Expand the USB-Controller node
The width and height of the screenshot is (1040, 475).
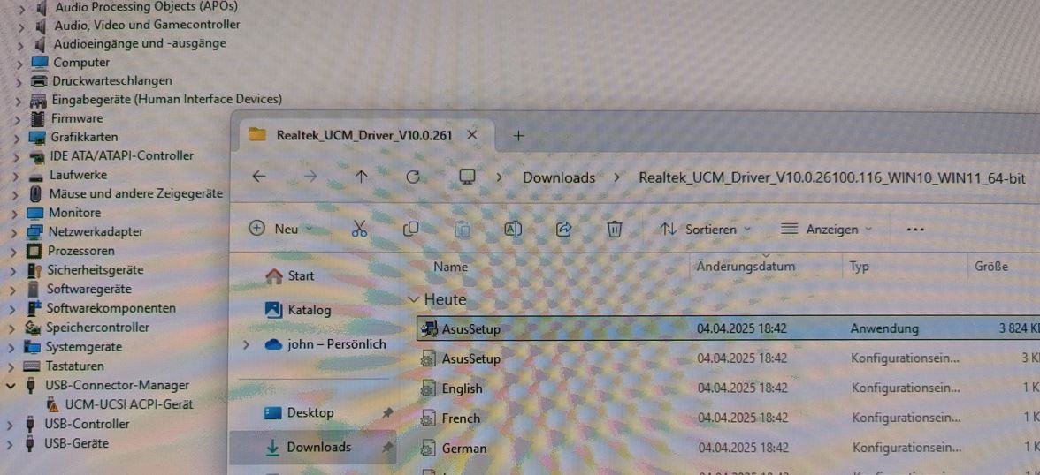coord(11,425)
